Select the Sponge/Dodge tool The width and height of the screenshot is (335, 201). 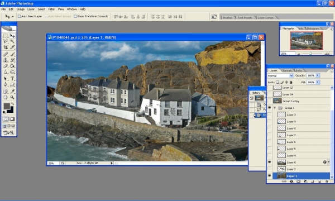tap(12, 71)
